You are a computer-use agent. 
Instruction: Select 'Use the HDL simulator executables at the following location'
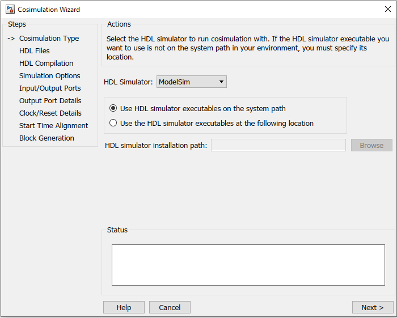click(113, 123)
